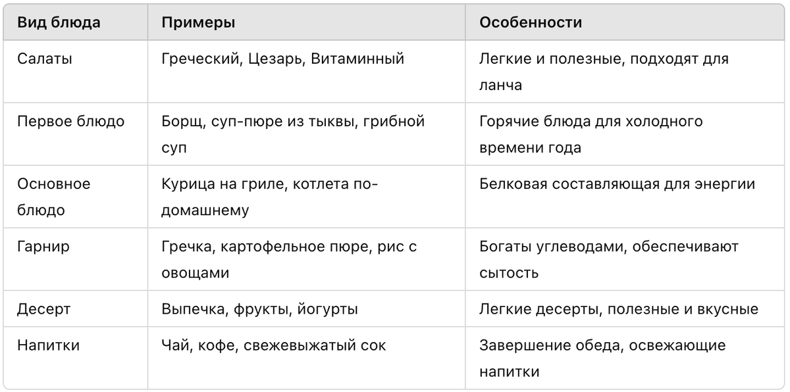Select the "Борщ, суп-пюре из тыквы" cell

[x=307, y=134]
